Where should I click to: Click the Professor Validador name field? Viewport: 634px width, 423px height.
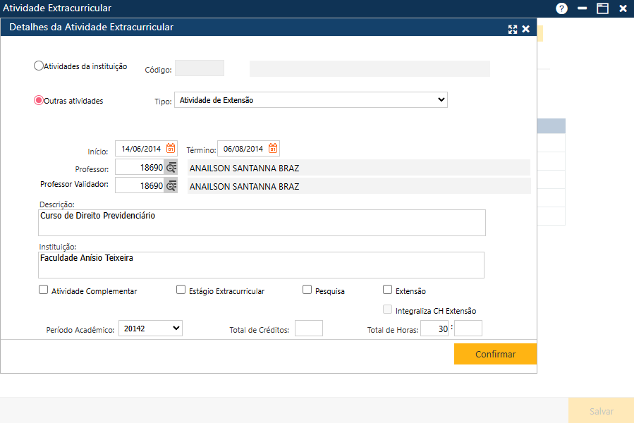(359, 186)
